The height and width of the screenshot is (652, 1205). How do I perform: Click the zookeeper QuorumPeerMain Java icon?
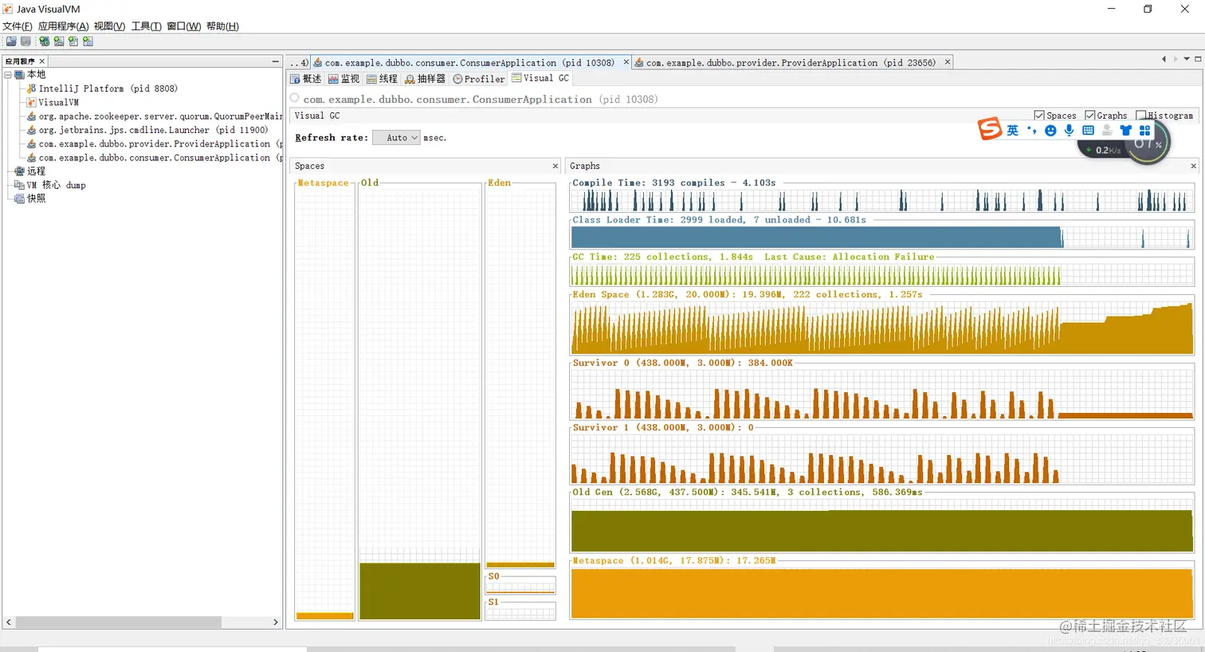[x=32, y=116]
